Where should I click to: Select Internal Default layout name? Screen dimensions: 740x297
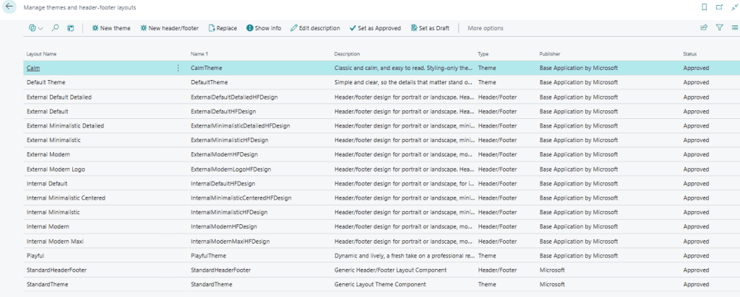[x=47, y=183]
